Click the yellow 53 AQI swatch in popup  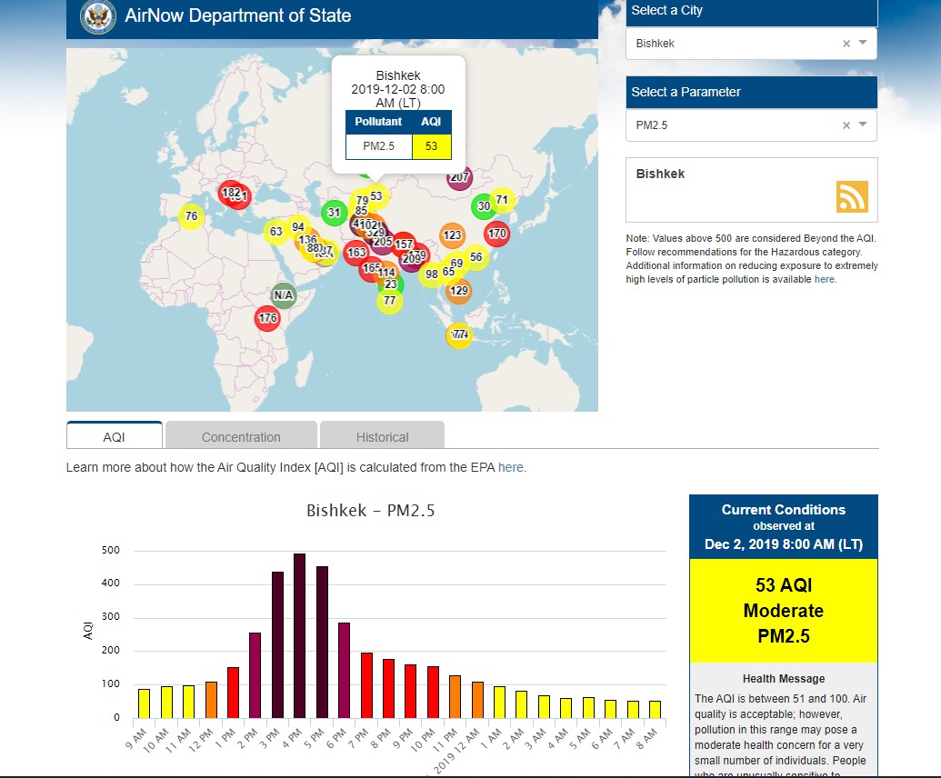[x=431, y=146]
